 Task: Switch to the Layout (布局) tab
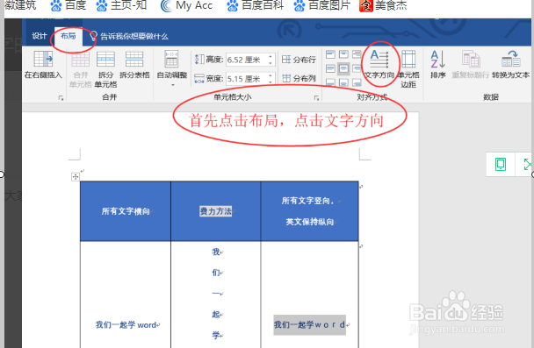click(69, 36)
